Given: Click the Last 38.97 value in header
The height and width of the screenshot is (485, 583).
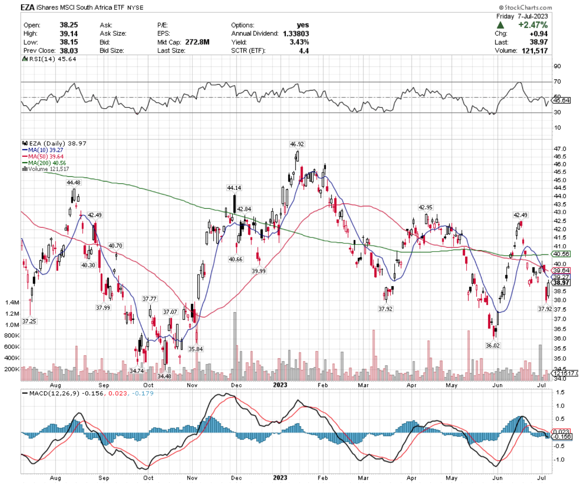Looking at the screenshot, I should (539, 42).
